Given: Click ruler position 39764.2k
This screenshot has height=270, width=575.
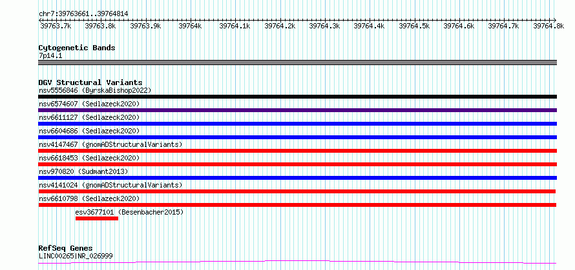Looking at the screenshot, I should (x=280, y=26).
